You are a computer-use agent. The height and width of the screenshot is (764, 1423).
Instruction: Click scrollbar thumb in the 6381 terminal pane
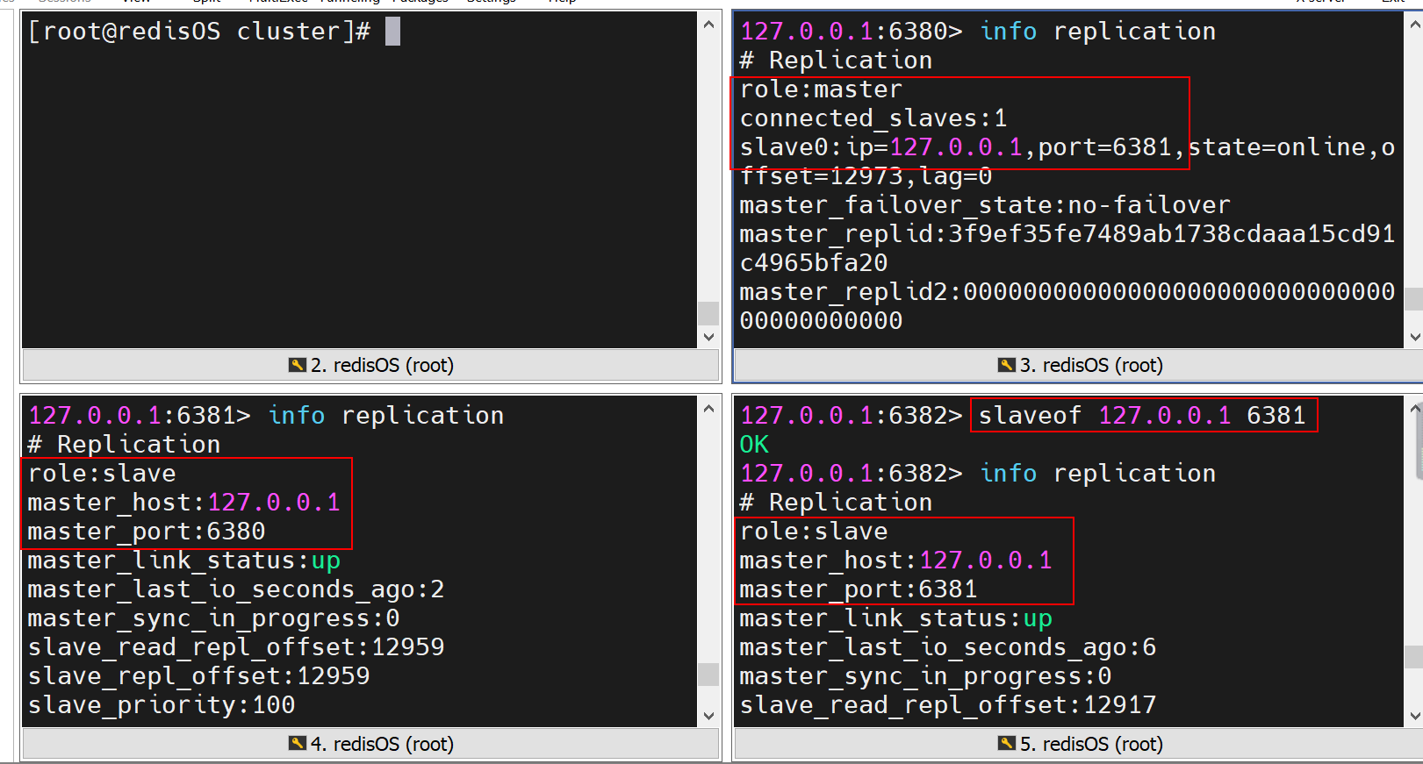[708, 674]
